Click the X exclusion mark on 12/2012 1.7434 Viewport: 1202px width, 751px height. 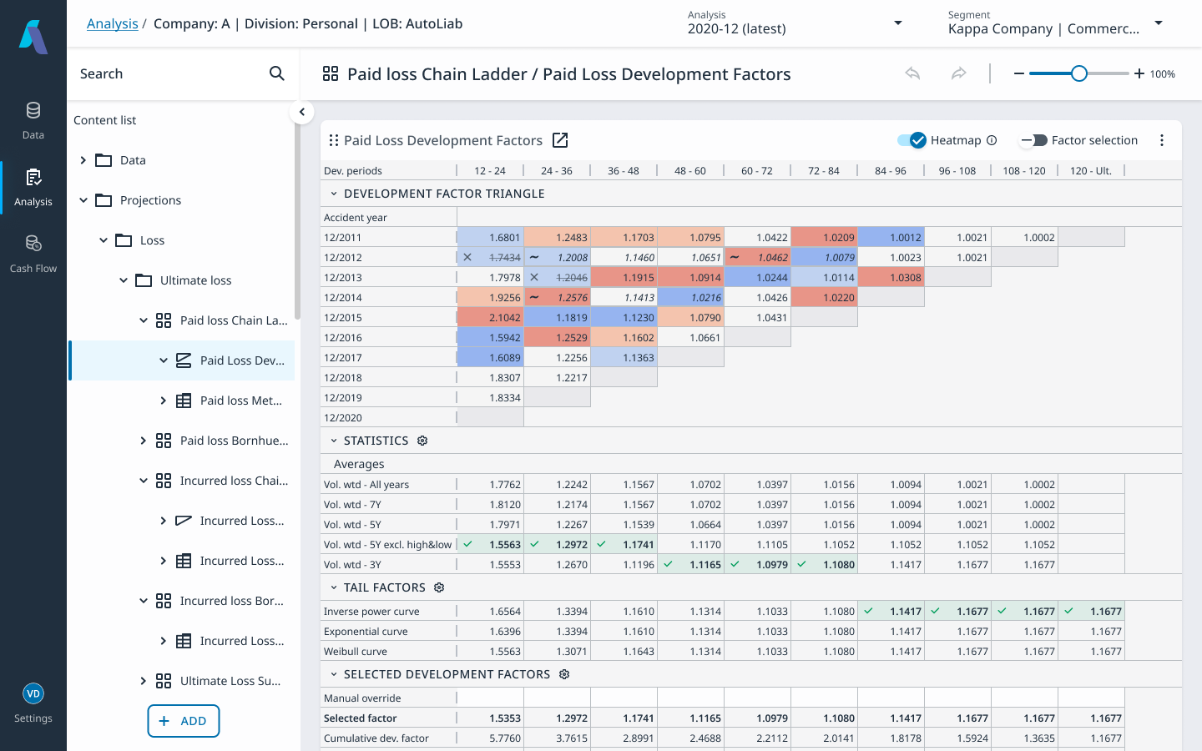tap(467, 257)
